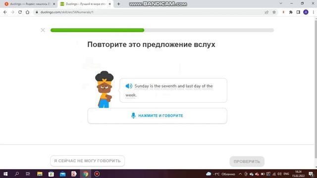The image size is (317, 178).
Task: Open volume control in system tray
Action: (279, 174)
